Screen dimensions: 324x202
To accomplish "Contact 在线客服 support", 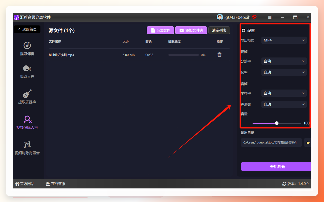I will tap(55, 184).
